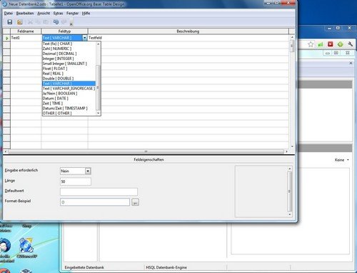Click the Edit file toolbar icon
The width and height of the screenshot is (357, 273).
[20, 22]
